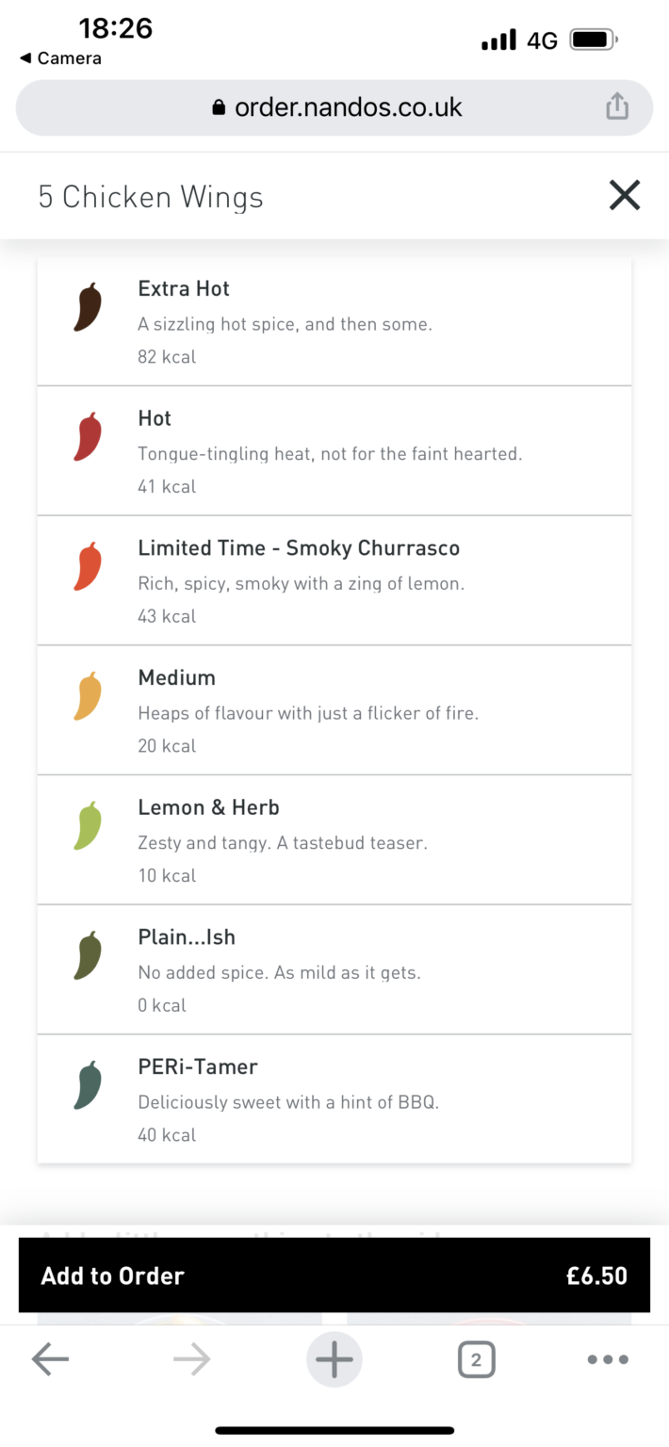
Task: Tap the olive Plain...Ish chilli icon
Action: 88,956
